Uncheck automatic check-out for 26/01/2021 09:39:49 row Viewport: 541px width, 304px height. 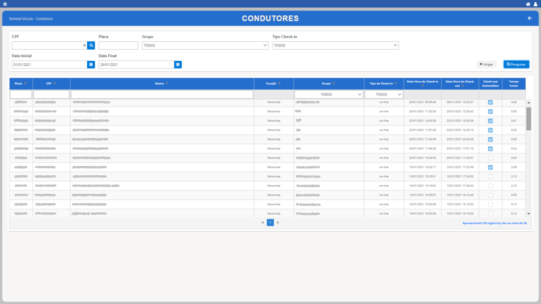click(x=490, y=102)
